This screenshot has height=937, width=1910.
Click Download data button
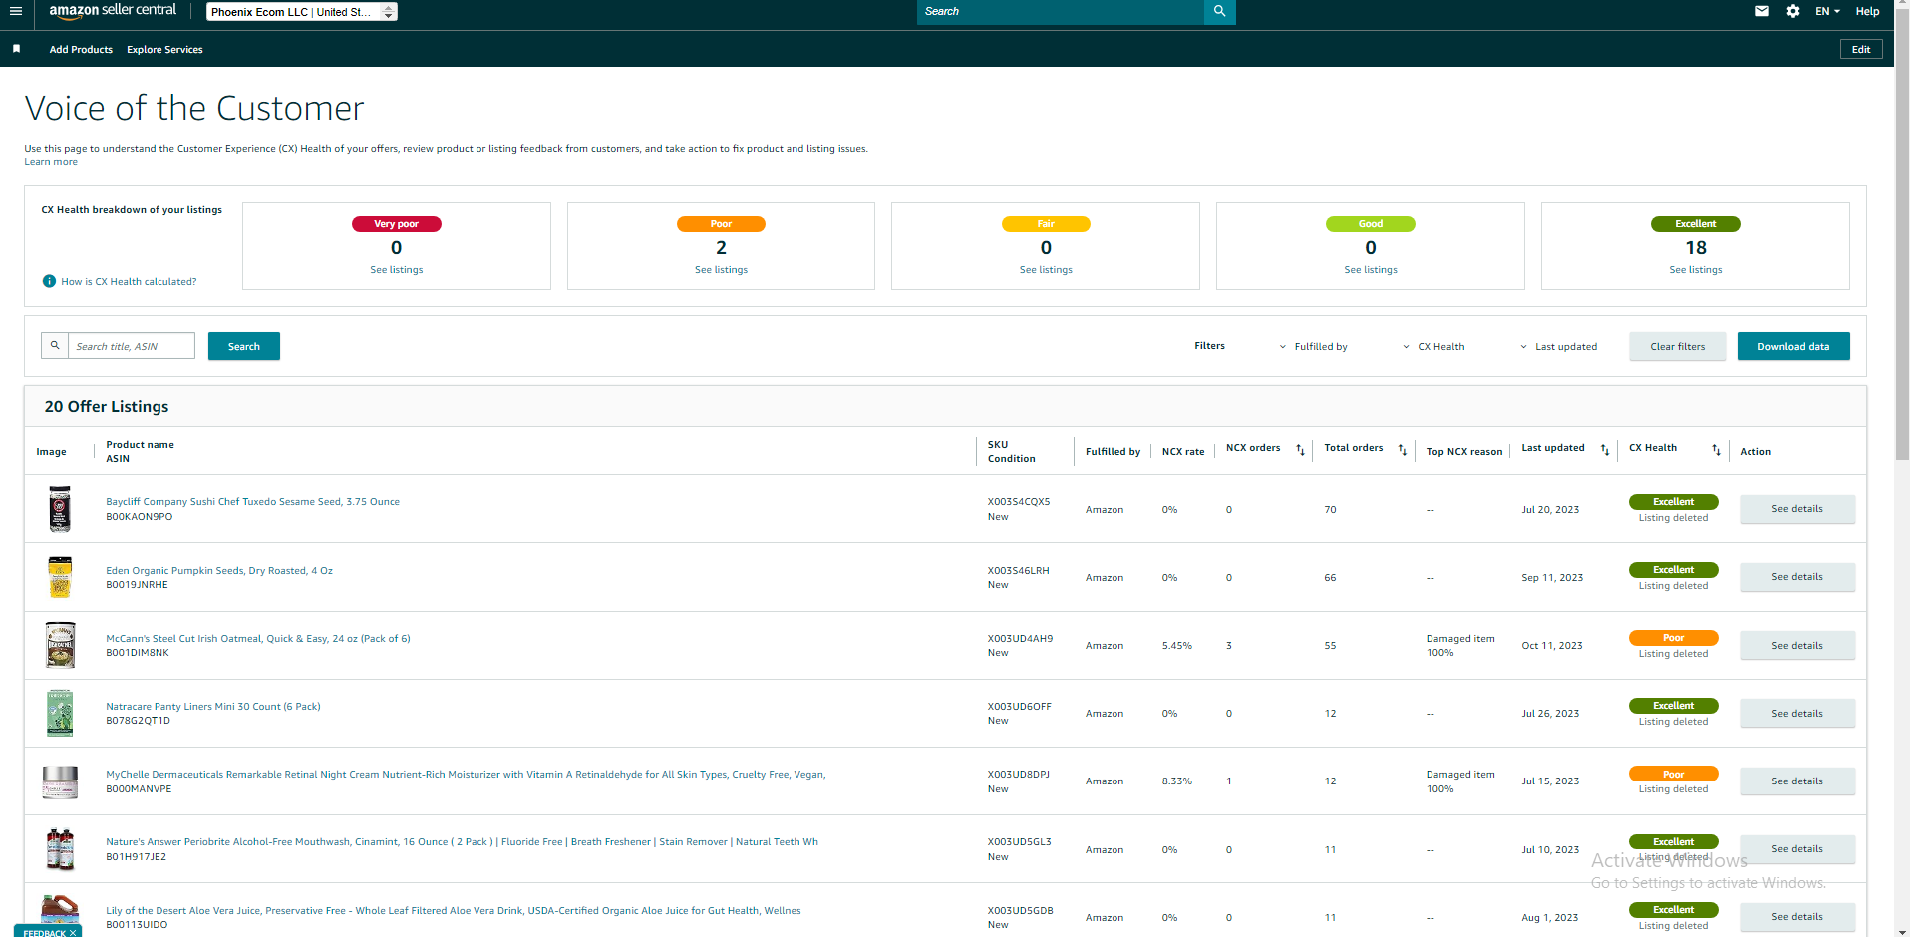1793,346
